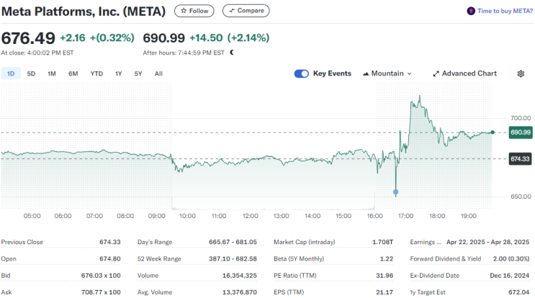Click the 674.33 previous close chart label

tap(520, 158)
